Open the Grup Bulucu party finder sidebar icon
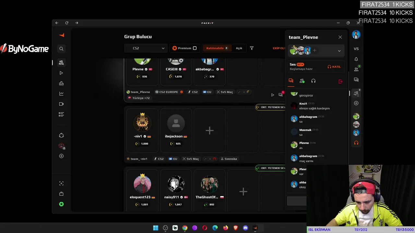The width and height of the screenshot is (415, 233). coord(61,63)
